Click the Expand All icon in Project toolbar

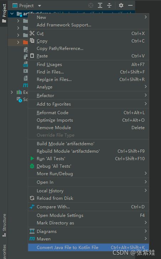coord(100,6)
